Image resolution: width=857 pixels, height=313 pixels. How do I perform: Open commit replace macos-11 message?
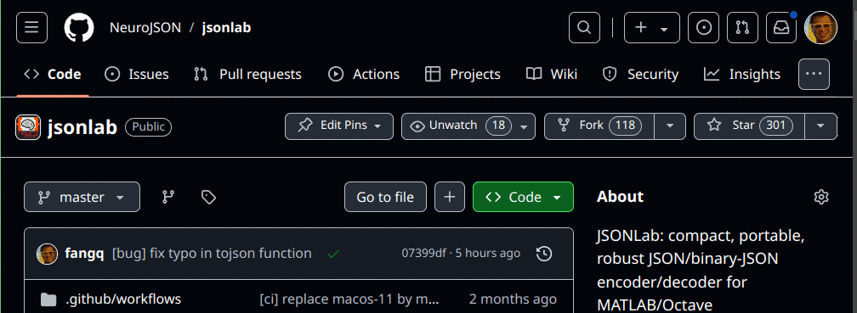349,299
